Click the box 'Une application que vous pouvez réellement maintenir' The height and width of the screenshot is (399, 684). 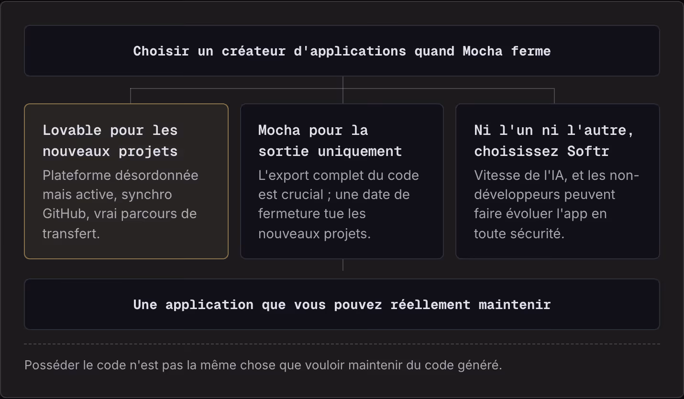pos(342,304)
